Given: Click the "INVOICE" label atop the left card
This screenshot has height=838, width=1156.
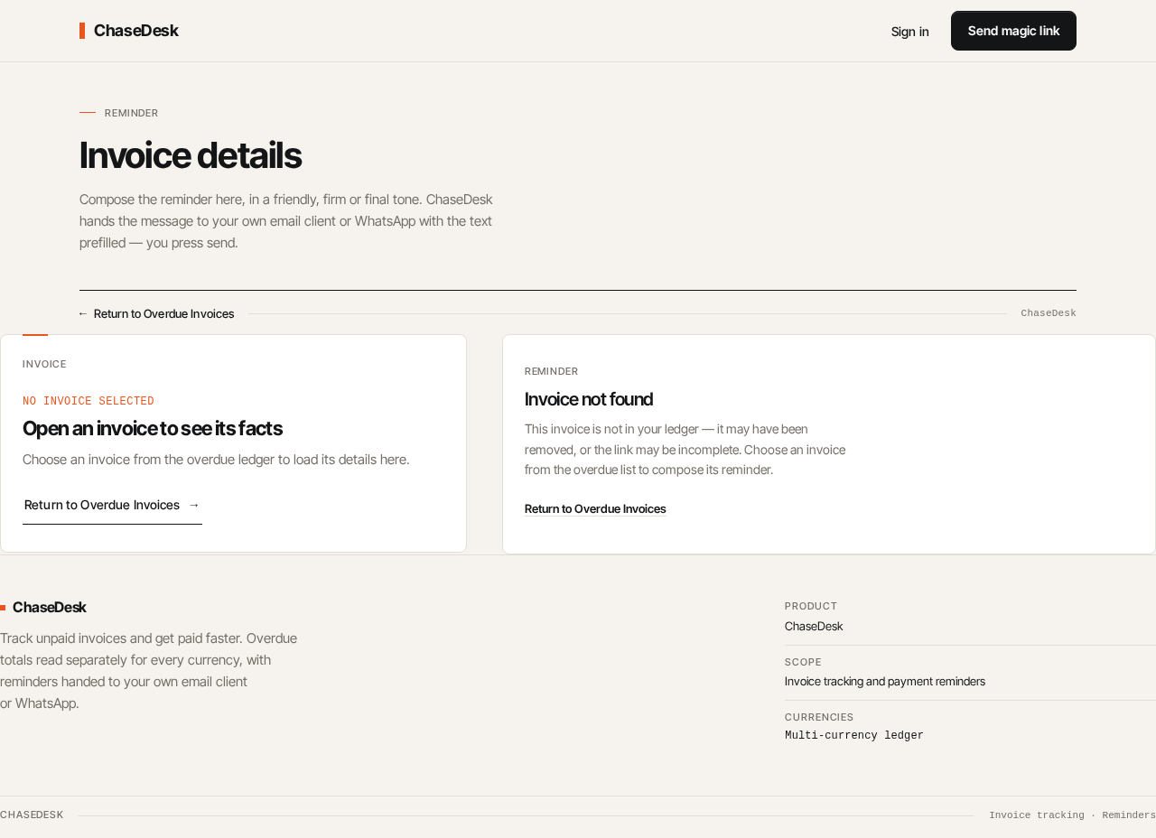Looking at the screenshot, I should (x=44, y=364).
